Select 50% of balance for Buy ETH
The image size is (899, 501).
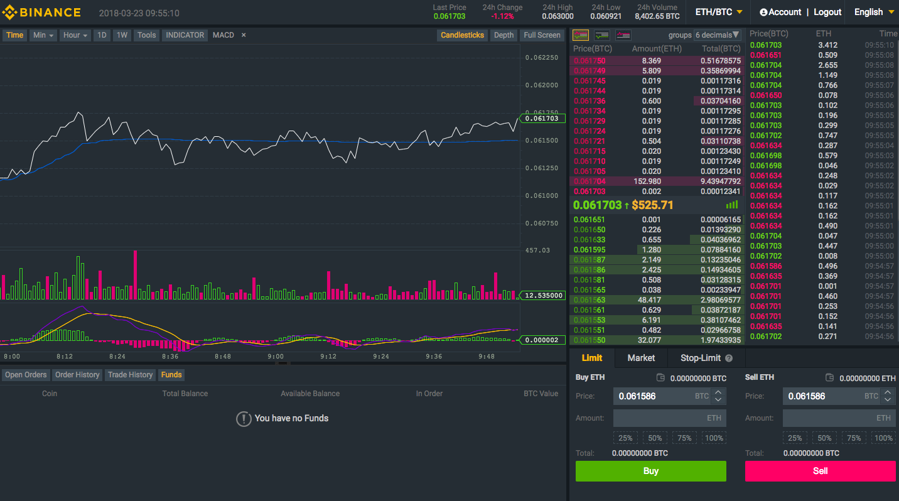click(x=655, y=438)
